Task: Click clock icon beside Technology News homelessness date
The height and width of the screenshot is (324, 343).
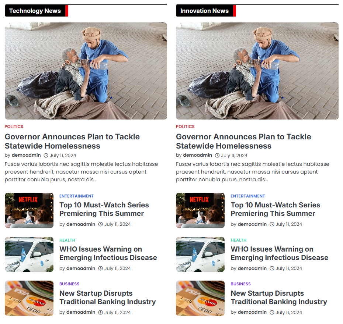Action: (x=46, y=155)
